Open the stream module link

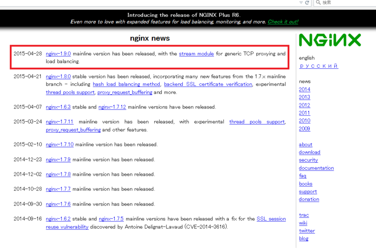(196, 54)
